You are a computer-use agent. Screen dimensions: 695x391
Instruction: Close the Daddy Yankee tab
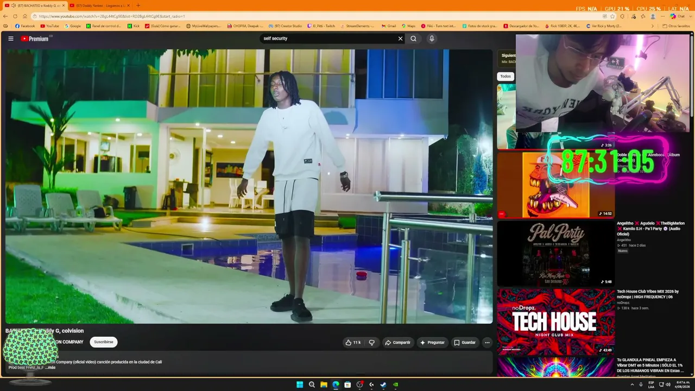128,5
